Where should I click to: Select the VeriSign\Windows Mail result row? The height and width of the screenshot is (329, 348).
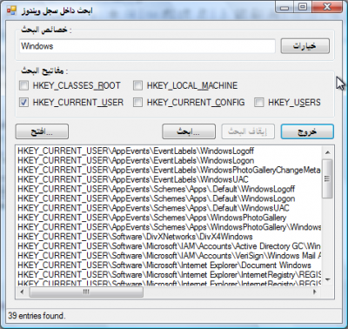tap(169, 256)
